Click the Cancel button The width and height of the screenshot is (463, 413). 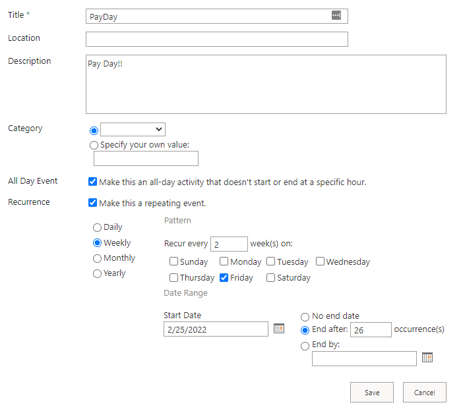(x=424, y=393)
